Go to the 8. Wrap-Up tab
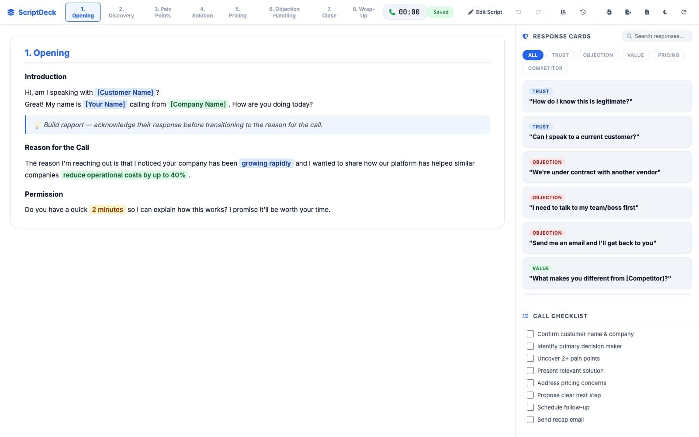The height and width of the screenshot is (437, 699). (363, 12)
